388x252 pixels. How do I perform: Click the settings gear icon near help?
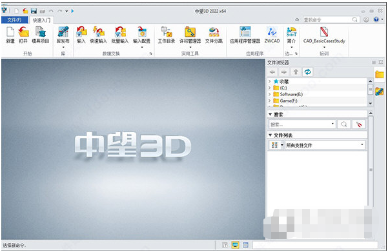point(366,19)
